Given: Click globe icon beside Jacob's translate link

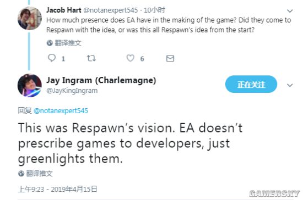Looking at the screenshot, I should tap(50, 43).
